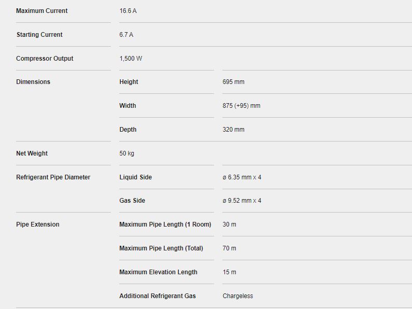
Task: Click the Net Weight label
Action: (x=32, y=153)
